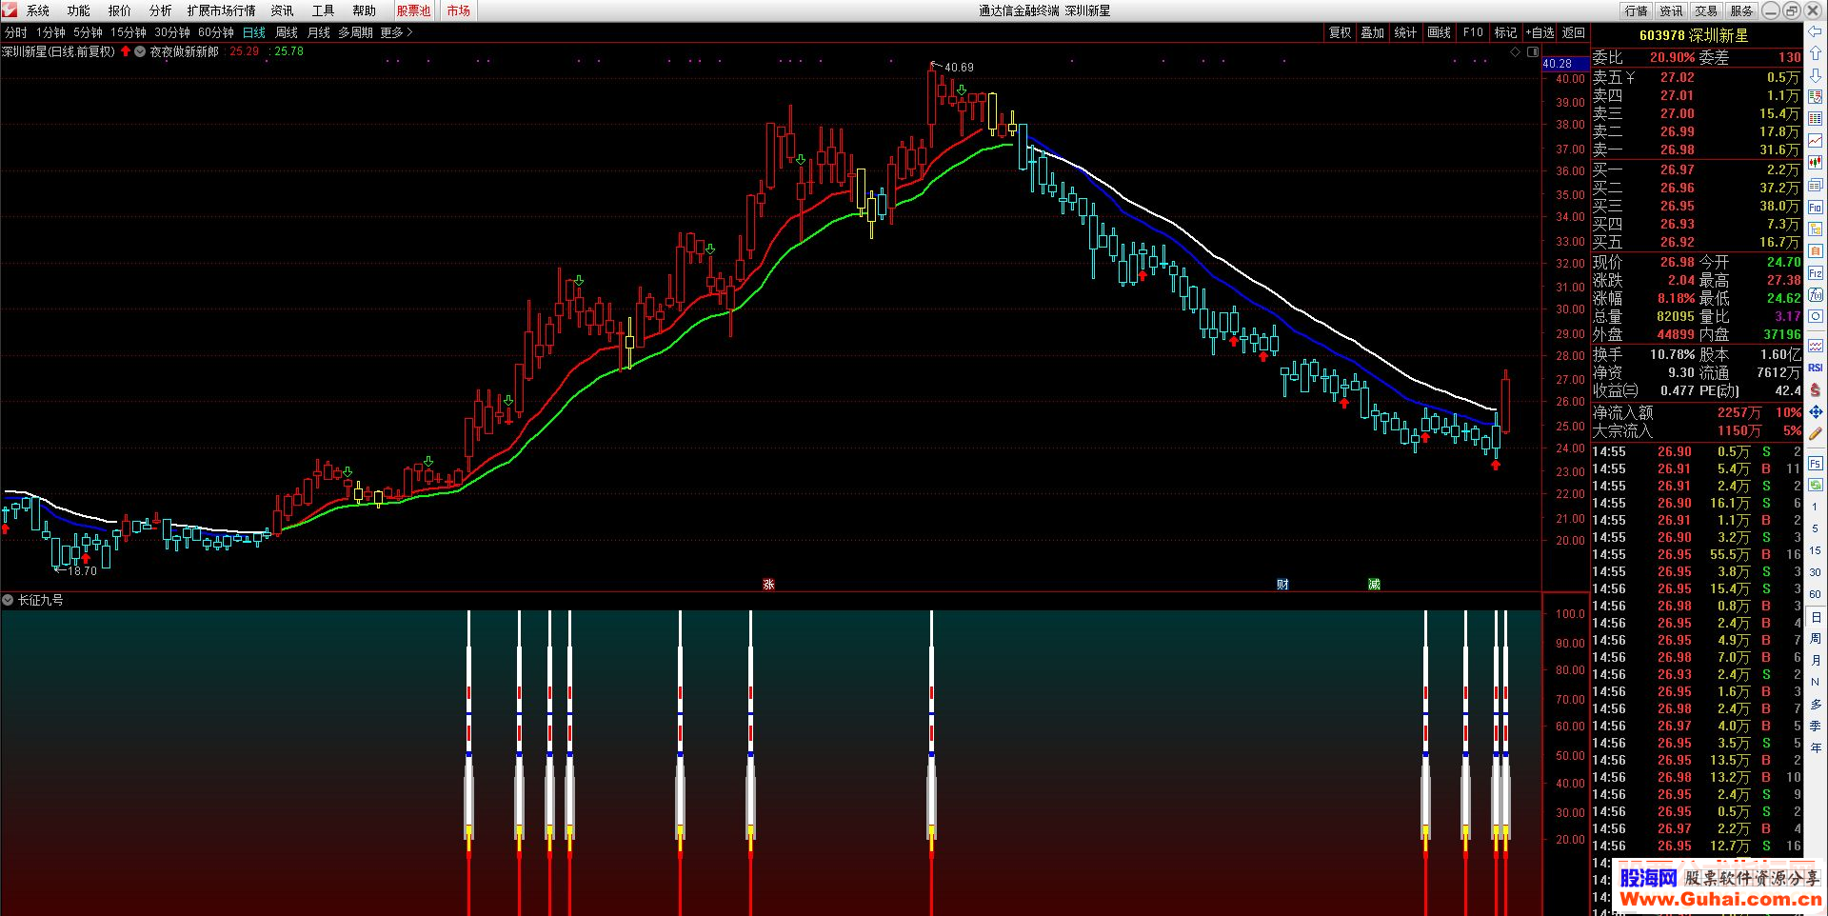1828x916 pixels.
Task: Open the 标记 mark menu
Action: 1505,32
